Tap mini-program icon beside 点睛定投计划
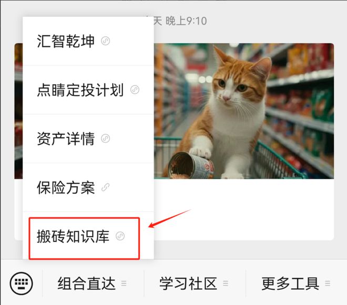Screen dimensions: 347x305 click(135, 90)
